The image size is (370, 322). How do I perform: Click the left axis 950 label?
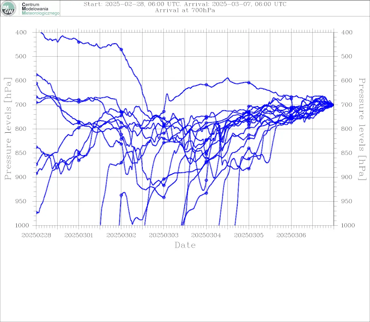coord(21,201)
